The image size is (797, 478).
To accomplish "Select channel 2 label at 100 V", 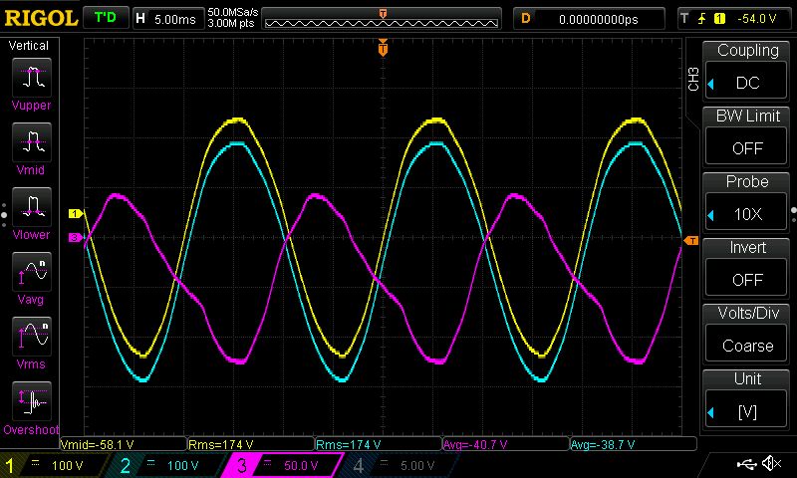I will [166, 465].
